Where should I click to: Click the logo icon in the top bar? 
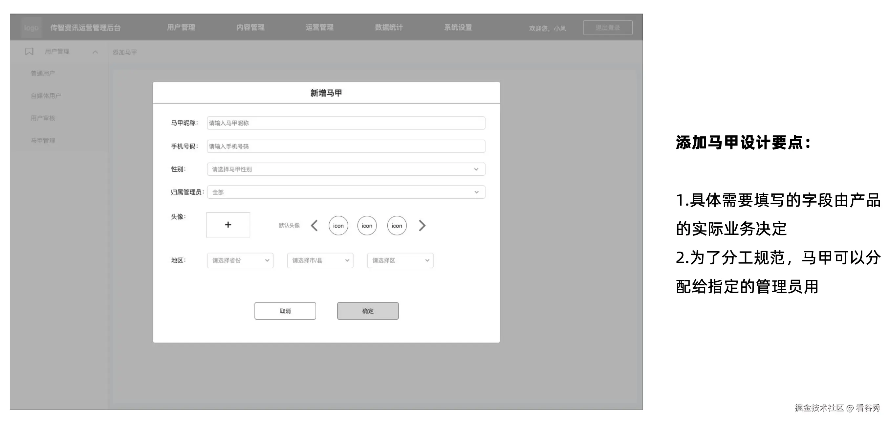pyautogui.click(x=31, y=28)
